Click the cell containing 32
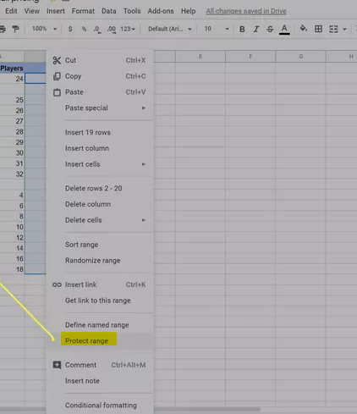This screenshot has width=357, height=414. pyautogui.click(x=12, y=174)
